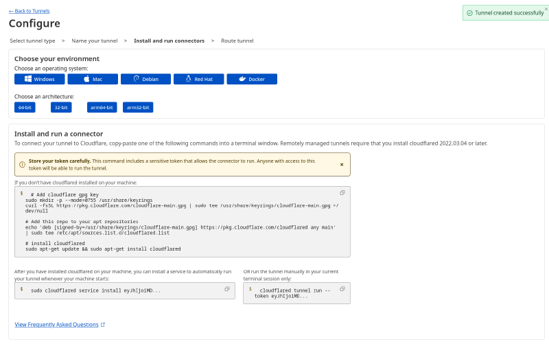
Task: Go to Select tunnel type step
Action: tap(32, 41)
